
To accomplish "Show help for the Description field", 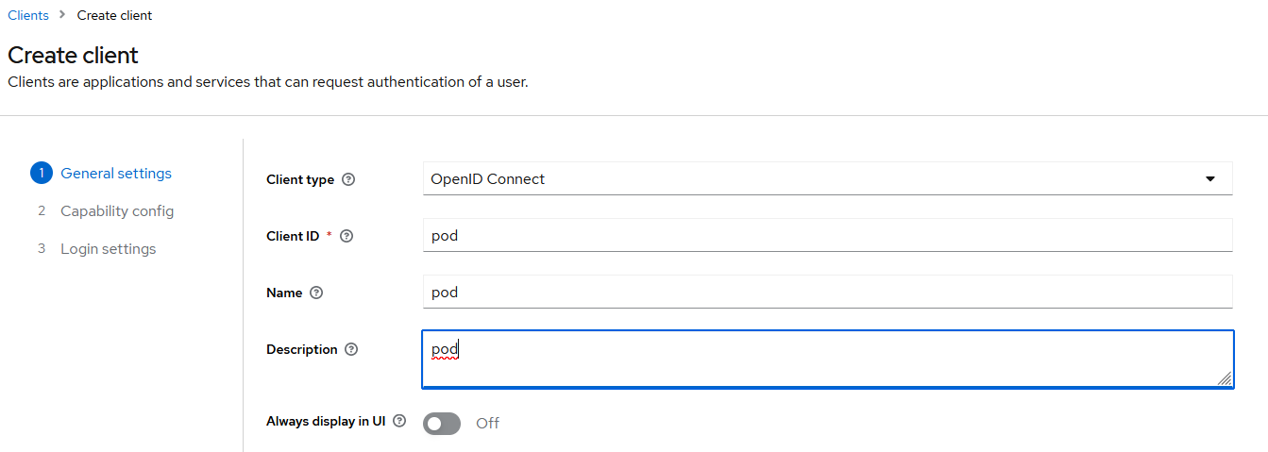I will [x=351, y=349].
